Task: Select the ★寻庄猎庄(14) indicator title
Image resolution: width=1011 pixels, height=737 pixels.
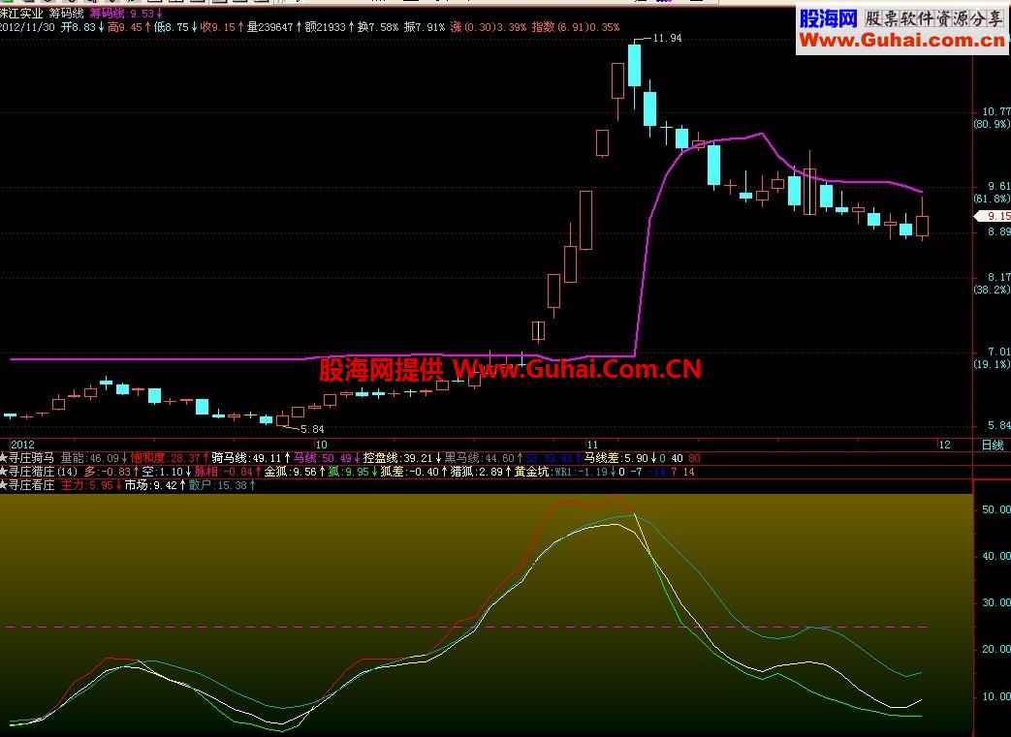Action: pyautogui.click(x=39, y=472)
